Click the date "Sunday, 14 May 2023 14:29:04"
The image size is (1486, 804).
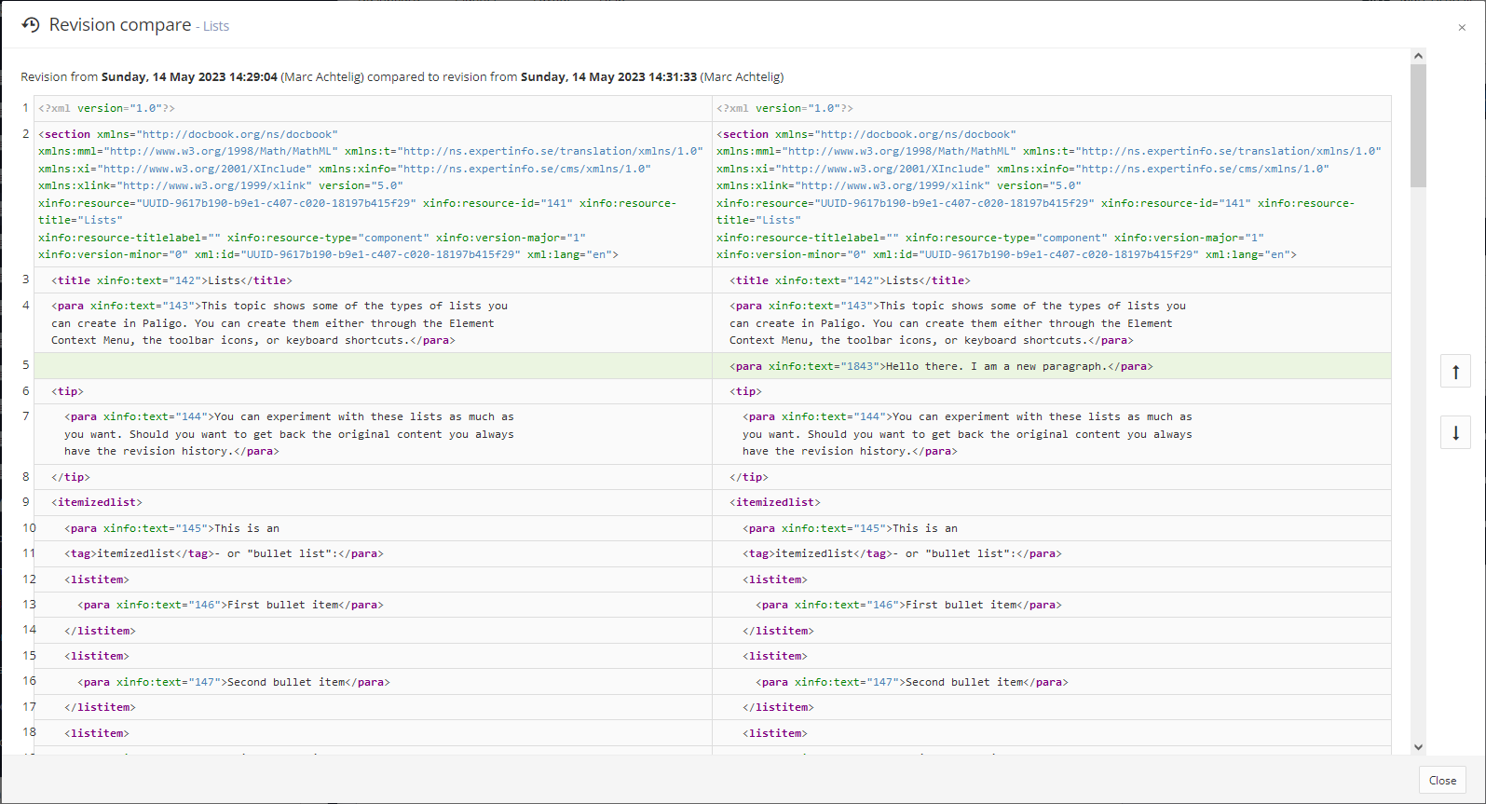coord(189,76)
